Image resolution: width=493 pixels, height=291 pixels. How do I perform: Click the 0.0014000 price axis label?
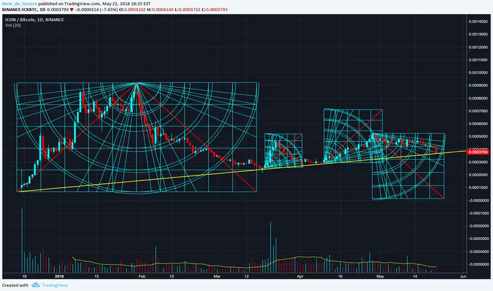pos(478,21)
